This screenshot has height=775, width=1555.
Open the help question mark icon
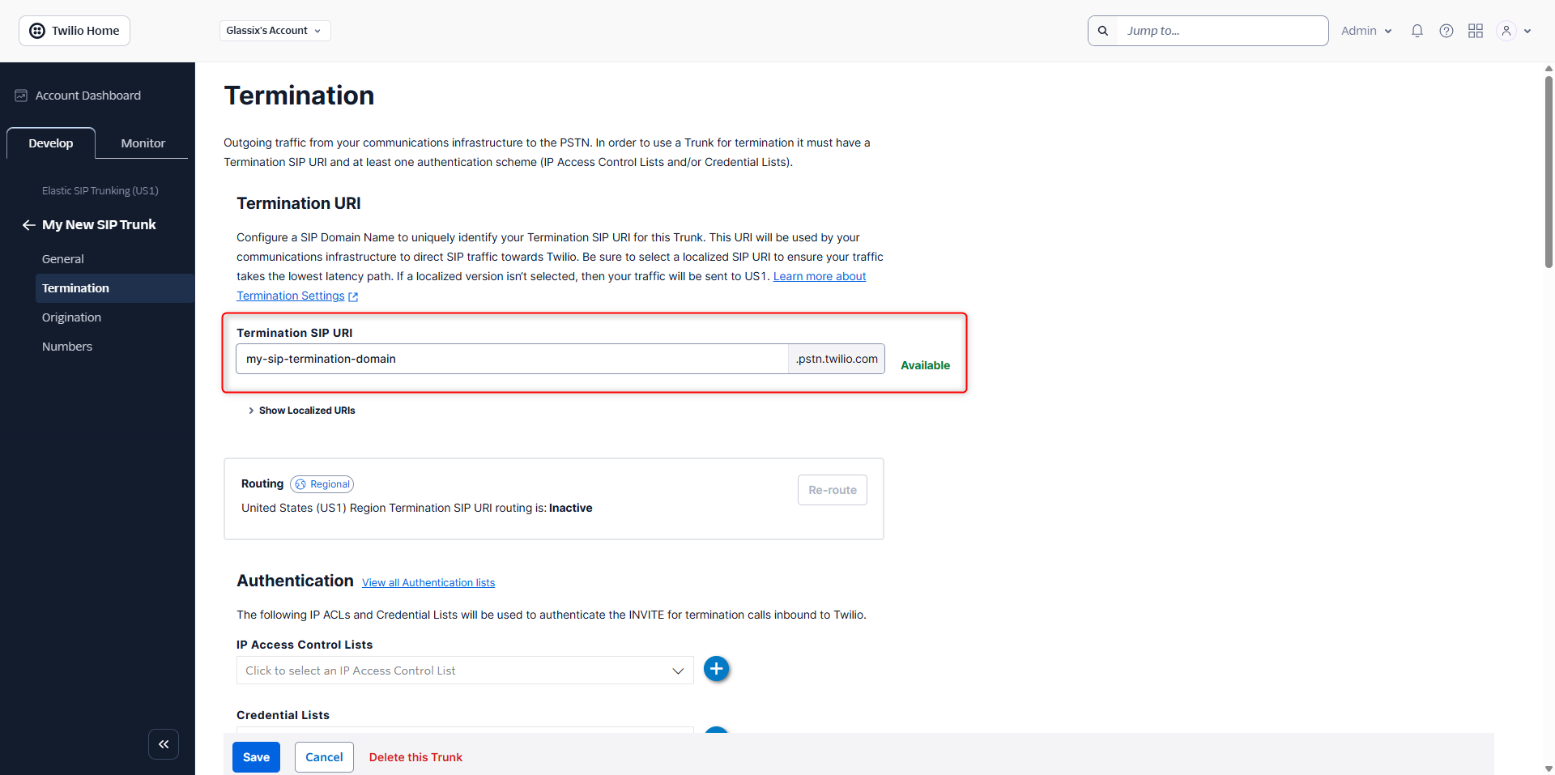[x=1446, y=31]
